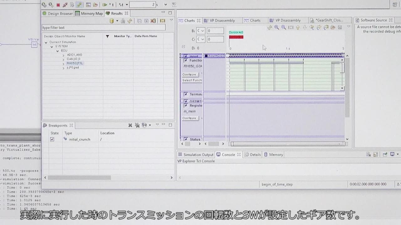Click the pin icon on Register row
This screenshot has height=225, width=401.
[x=186, y=105]
